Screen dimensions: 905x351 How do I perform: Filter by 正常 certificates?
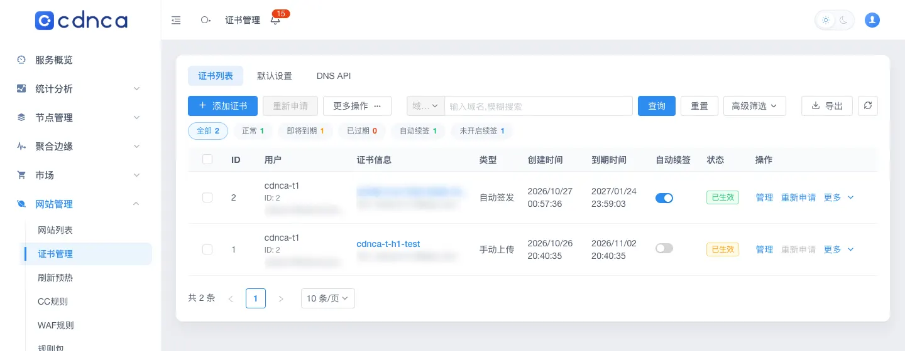tap(253, 131)
